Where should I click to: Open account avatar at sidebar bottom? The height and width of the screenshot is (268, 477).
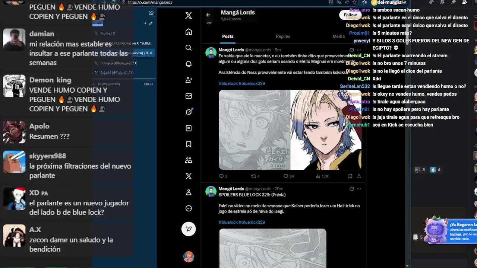tap(189, 256)
